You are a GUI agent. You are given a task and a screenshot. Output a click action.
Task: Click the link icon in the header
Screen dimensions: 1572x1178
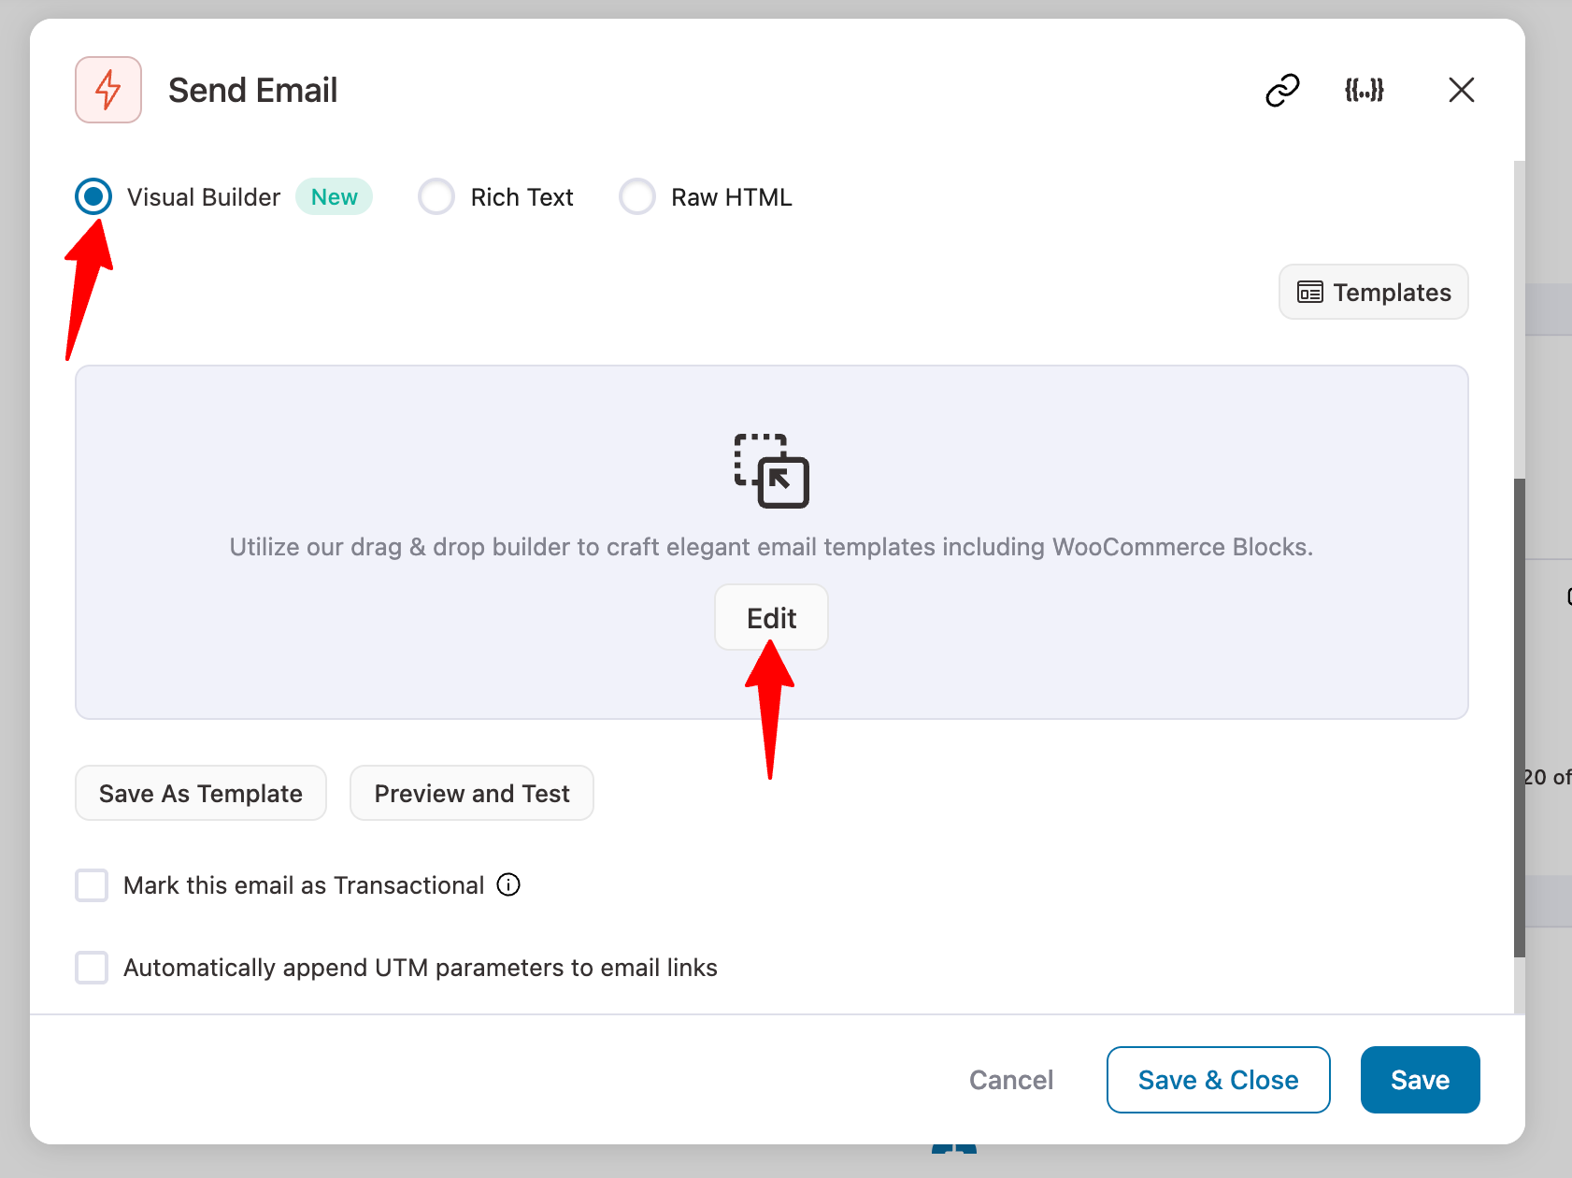(1281, 90)
